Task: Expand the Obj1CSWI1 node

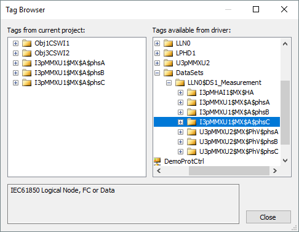Action: [x=15, y=44]
